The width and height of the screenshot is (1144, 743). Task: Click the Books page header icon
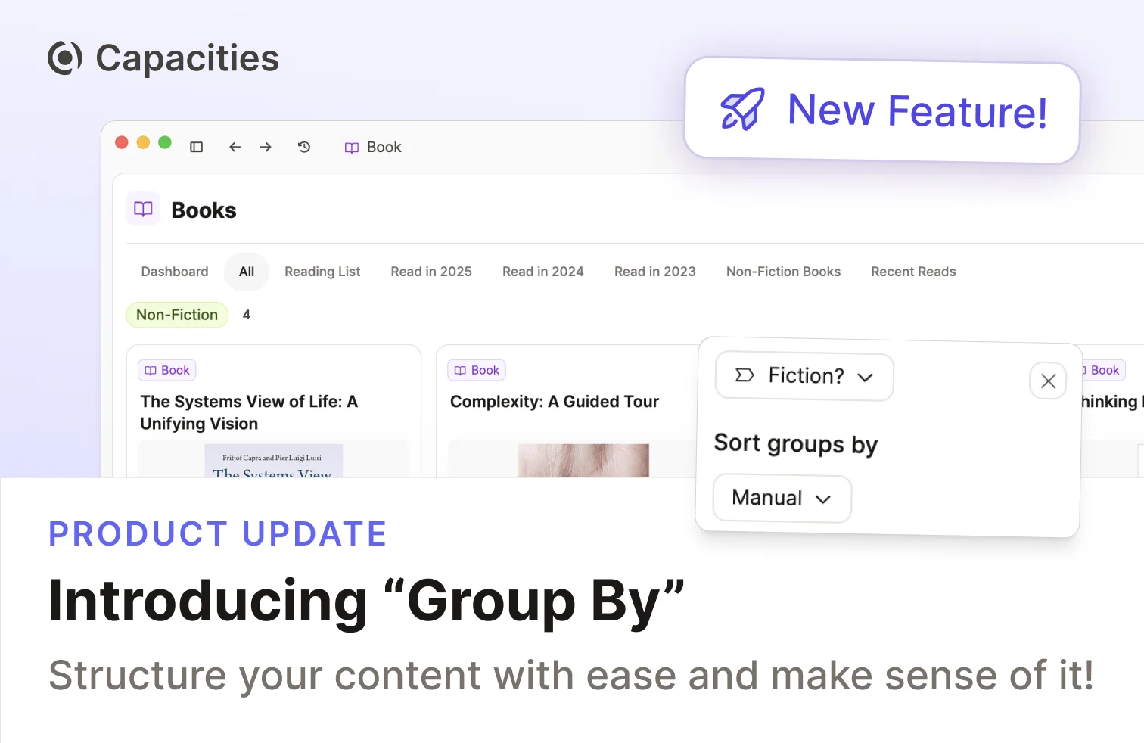point(143,210)
